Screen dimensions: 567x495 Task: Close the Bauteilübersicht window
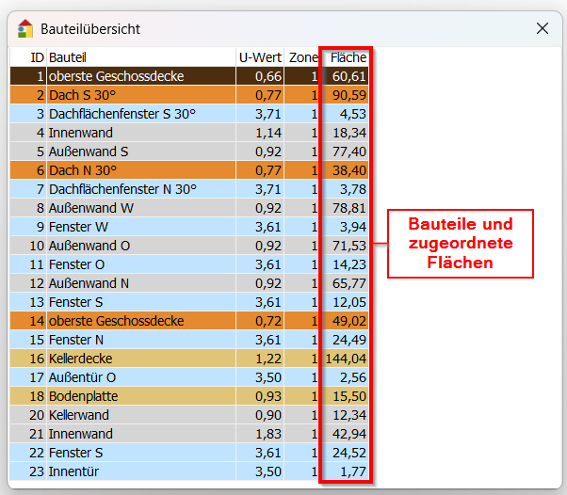click(543, 28)
